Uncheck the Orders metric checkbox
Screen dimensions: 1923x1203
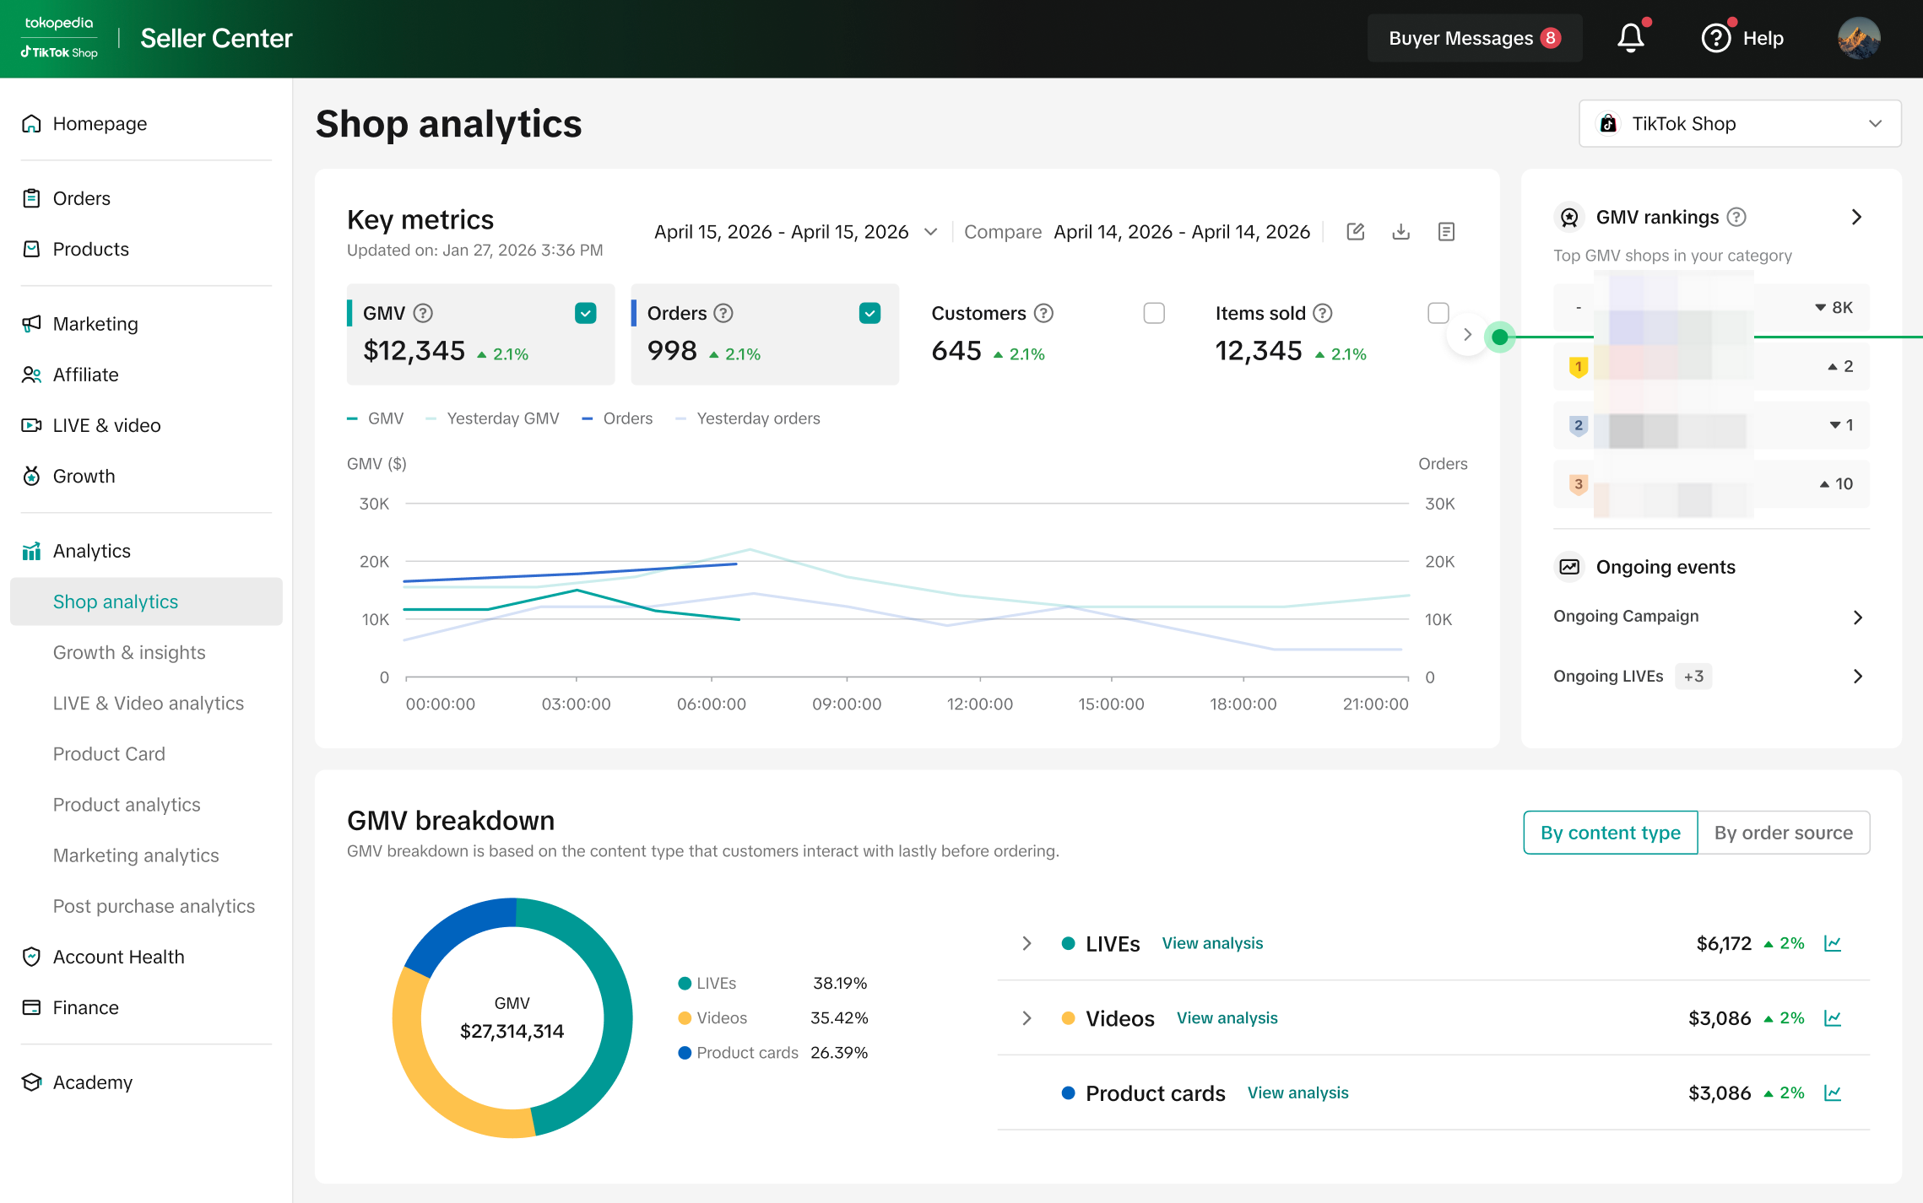click(x=870, y=313)
